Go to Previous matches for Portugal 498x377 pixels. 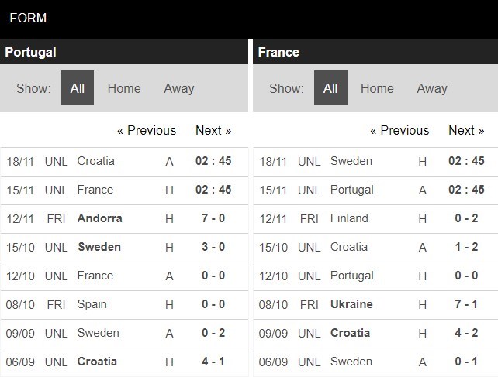coord(147,130)
